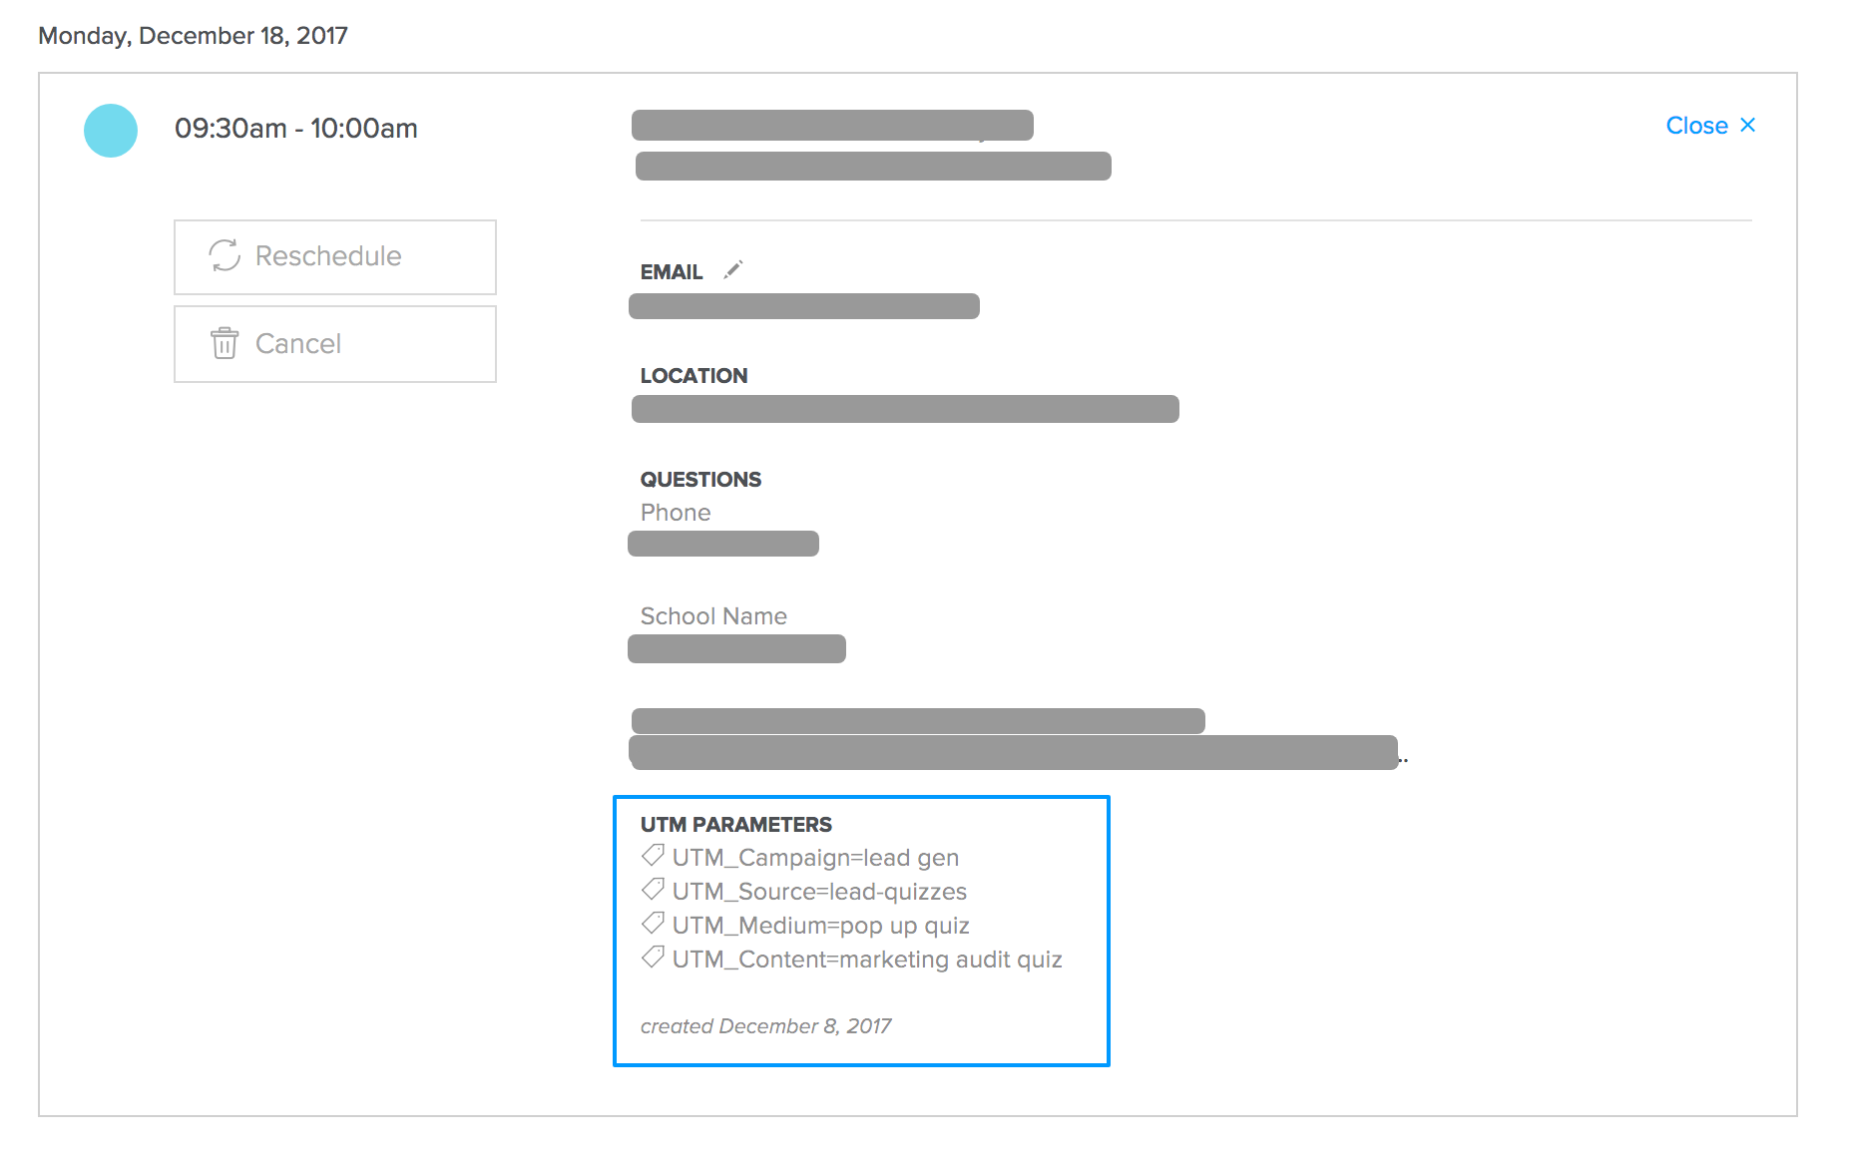Select the UTM_Campaign=lead gen entry
1852x1159 pixels.
click(x=815, y=858)
